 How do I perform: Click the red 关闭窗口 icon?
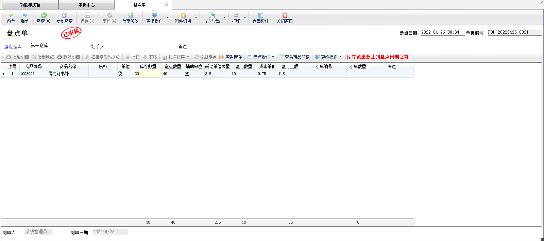pyautogui.click(x=285, y=15)
